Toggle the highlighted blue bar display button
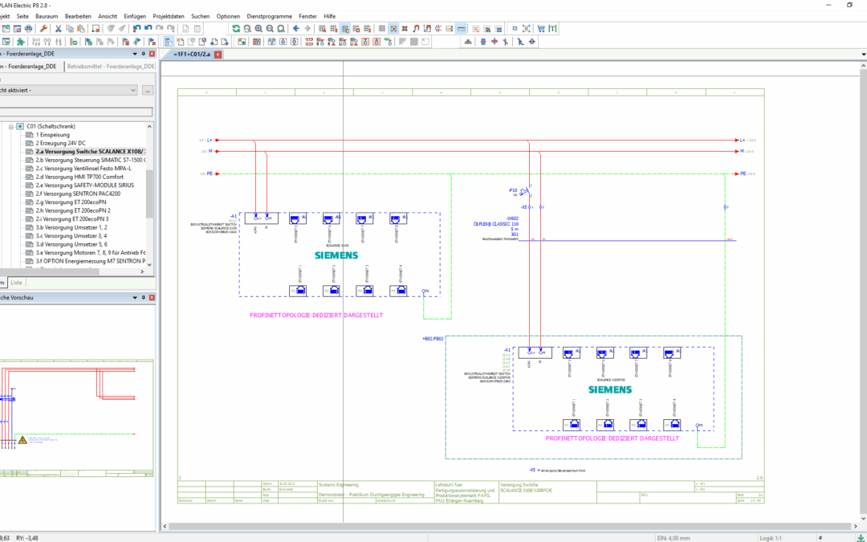 tap(461, 29)
